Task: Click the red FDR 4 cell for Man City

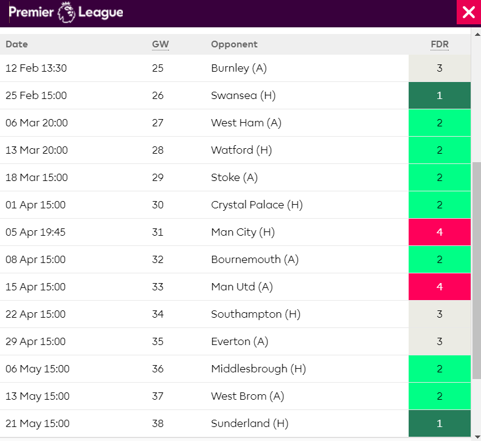Action: click(x=440, y=232)
